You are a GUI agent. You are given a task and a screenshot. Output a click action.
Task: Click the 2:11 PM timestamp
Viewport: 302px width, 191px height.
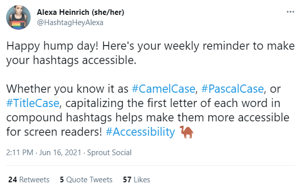tap(19, 153)
